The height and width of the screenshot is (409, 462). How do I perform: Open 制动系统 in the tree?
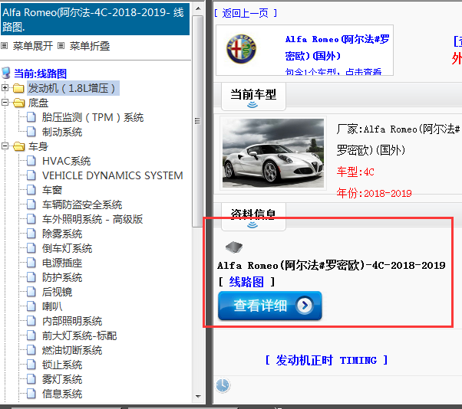pos(62,132)
